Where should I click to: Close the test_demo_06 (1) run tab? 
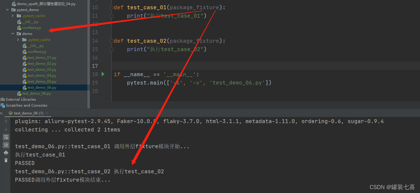[47, 113]
